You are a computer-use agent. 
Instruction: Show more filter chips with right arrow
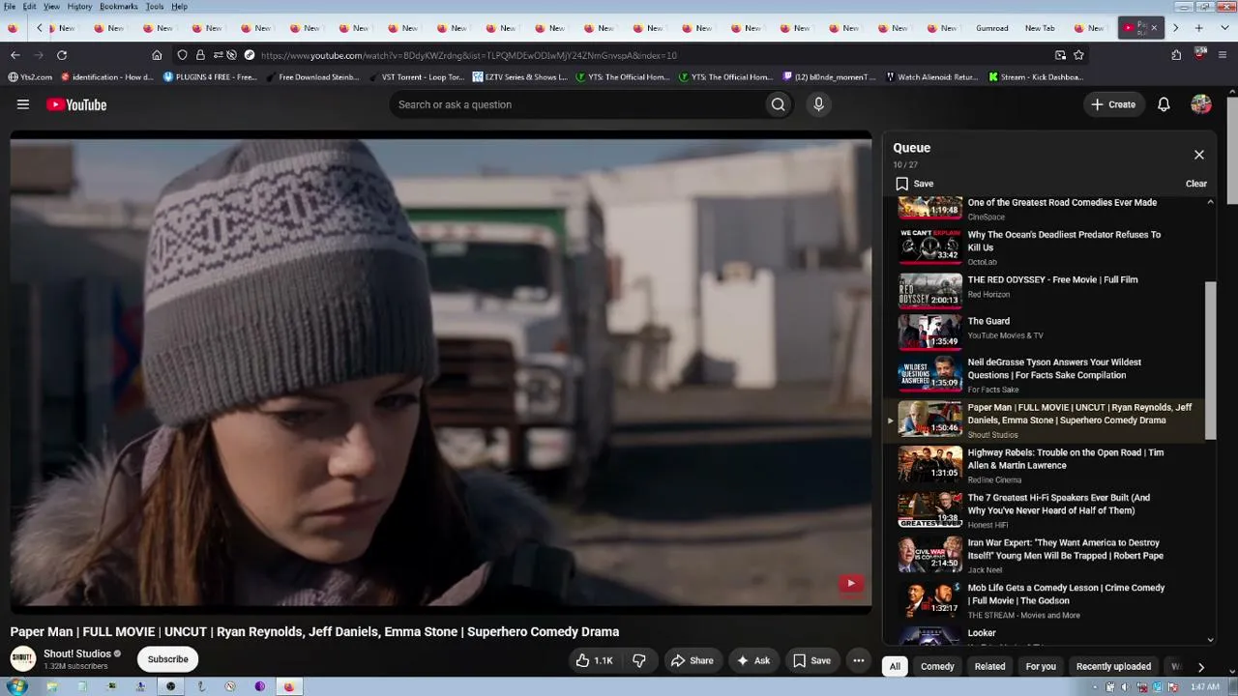pos(1201,666)
